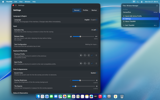Viewport: 160px width, 100px height.
Task: Open the Help menu
Action: [x=34, y=2]
